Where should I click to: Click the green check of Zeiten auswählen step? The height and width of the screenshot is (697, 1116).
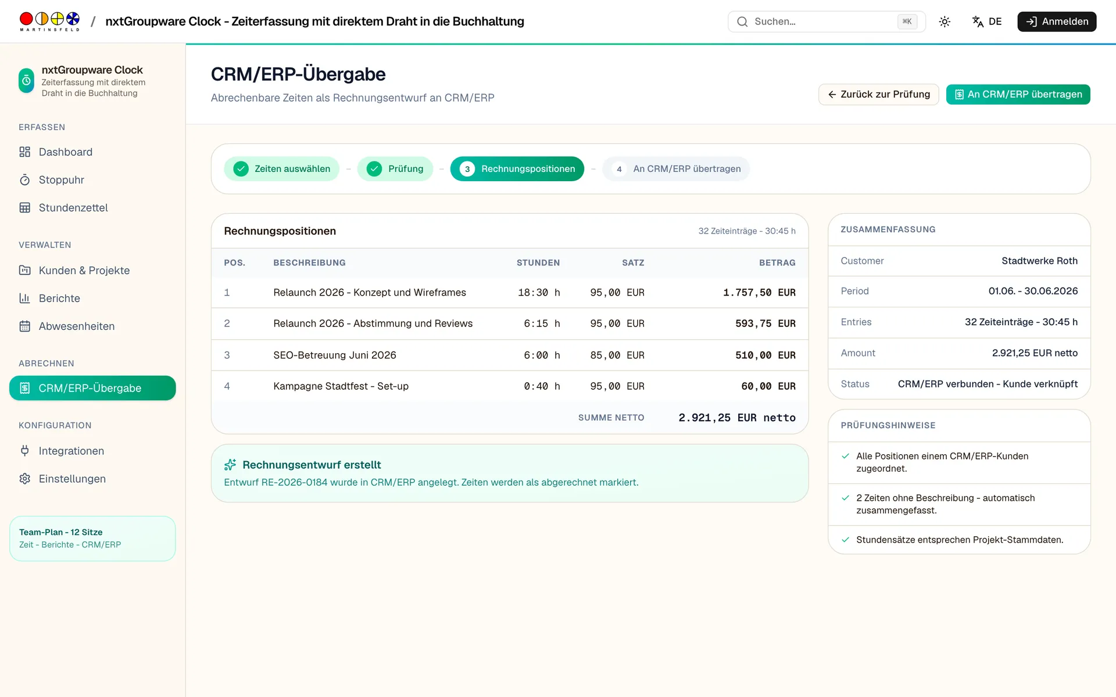click(241, 169)
